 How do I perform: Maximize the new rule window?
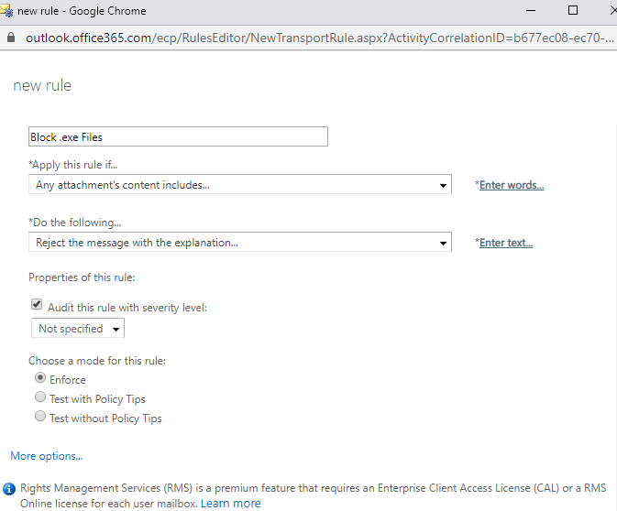(573, 11)
